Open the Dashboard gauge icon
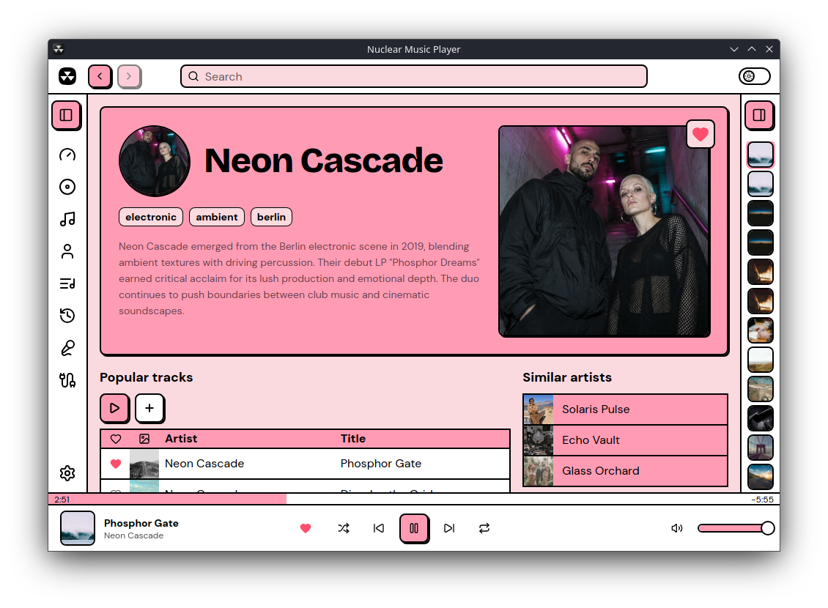 [x=67, y=155]
